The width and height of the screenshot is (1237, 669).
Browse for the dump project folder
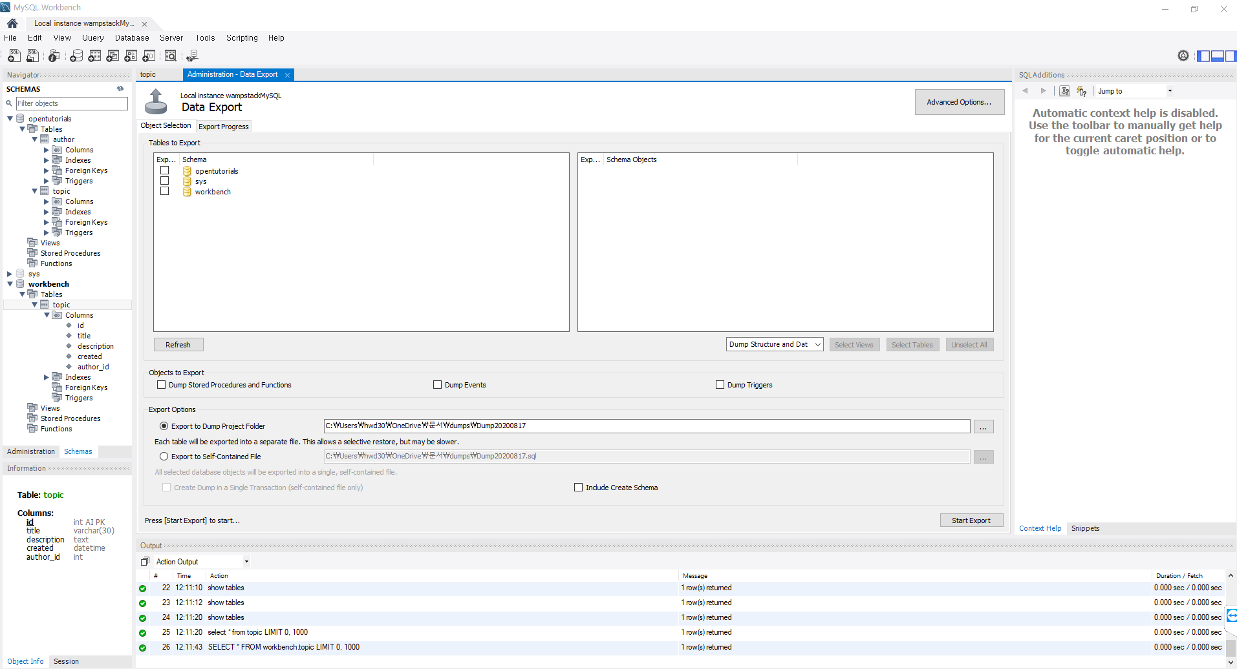[984, 427]
